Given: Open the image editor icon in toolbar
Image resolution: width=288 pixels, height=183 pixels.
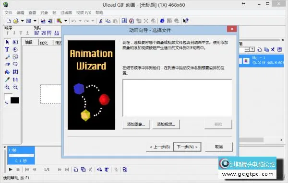Looking at the screenshot, I should [x=59, y=21].
